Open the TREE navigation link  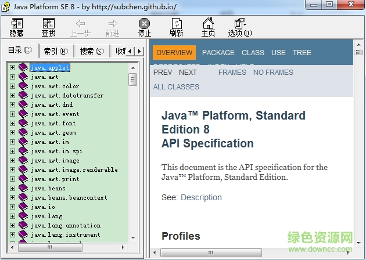pos(302,52)
